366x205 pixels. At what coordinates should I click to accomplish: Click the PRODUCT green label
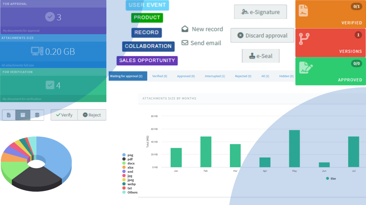[147, 18]
